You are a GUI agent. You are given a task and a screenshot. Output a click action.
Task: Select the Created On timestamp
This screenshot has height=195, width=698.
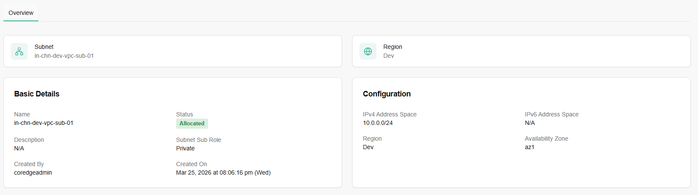tap(223, 172)
